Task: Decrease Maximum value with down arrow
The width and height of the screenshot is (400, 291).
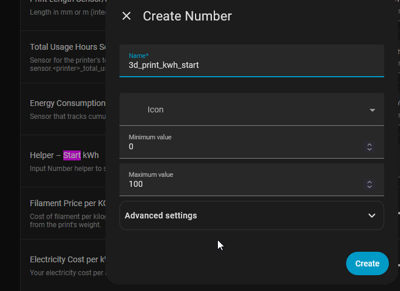Action: 370,187
